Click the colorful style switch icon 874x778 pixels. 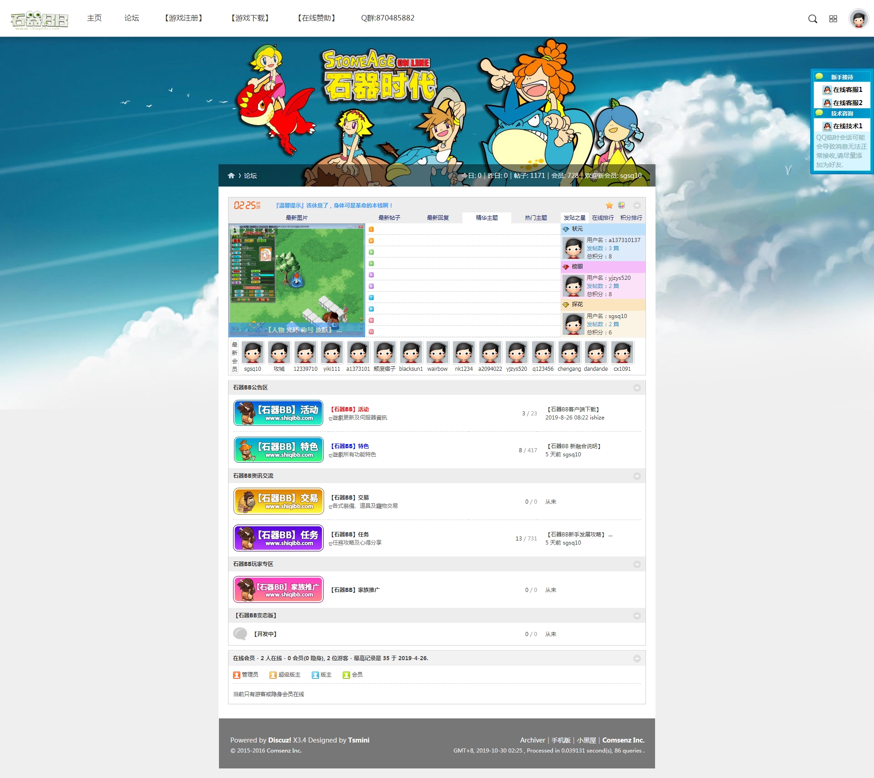click(x=621, y=205)
